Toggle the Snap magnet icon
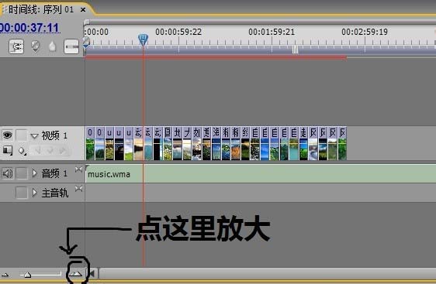This screenshot has width=436, height=284. pos(16,46)
